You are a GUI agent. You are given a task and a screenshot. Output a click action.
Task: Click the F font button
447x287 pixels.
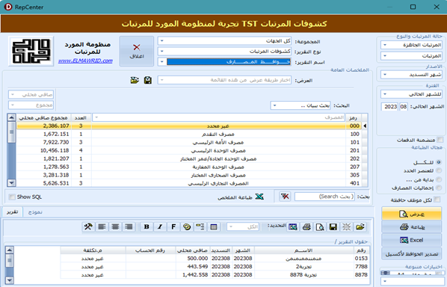(173, 226)
